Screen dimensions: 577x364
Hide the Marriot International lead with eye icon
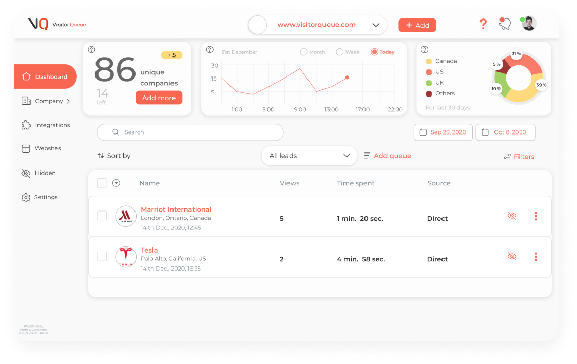coord(512,216)
